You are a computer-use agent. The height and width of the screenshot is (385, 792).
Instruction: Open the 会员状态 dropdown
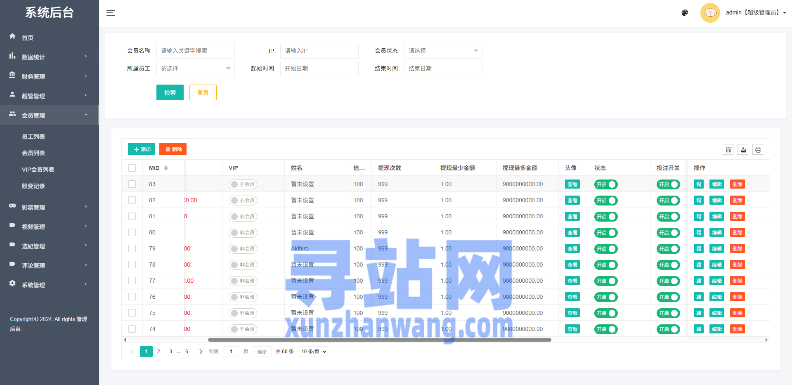point(443,51)
